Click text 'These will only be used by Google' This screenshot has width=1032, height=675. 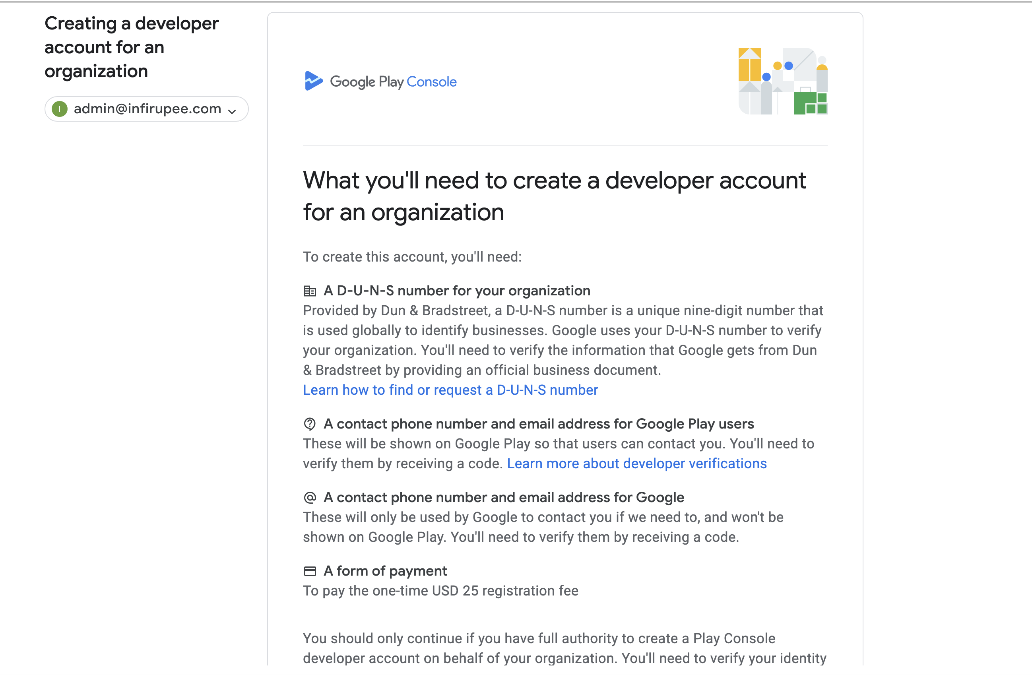tap(543, 527)
